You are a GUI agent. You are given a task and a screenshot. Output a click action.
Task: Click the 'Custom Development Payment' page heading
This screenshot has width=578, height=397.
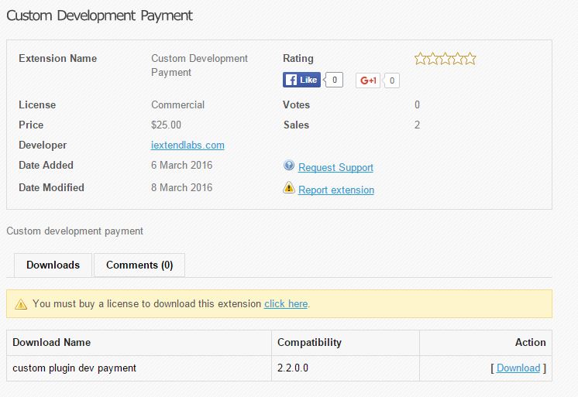(x=99, y=15)
